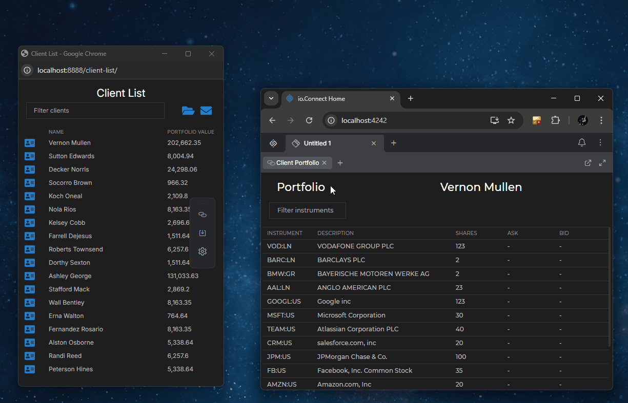Bookmark this page with the star icon

(x=511, y=120)
